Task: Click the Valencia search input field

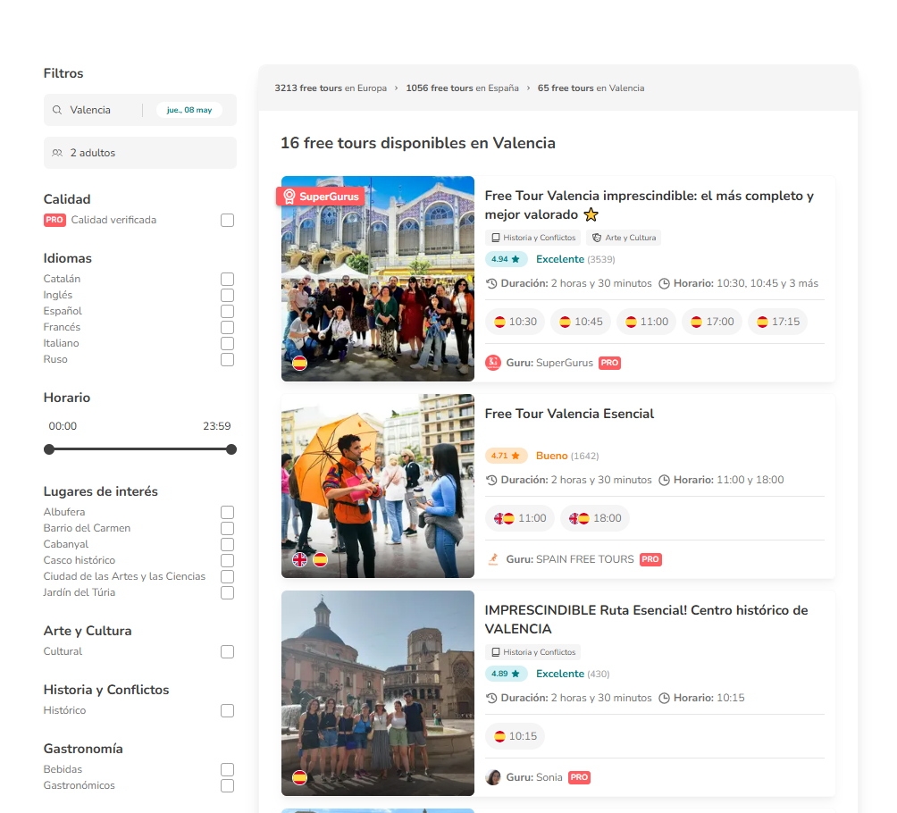Action: click(95, 110)
